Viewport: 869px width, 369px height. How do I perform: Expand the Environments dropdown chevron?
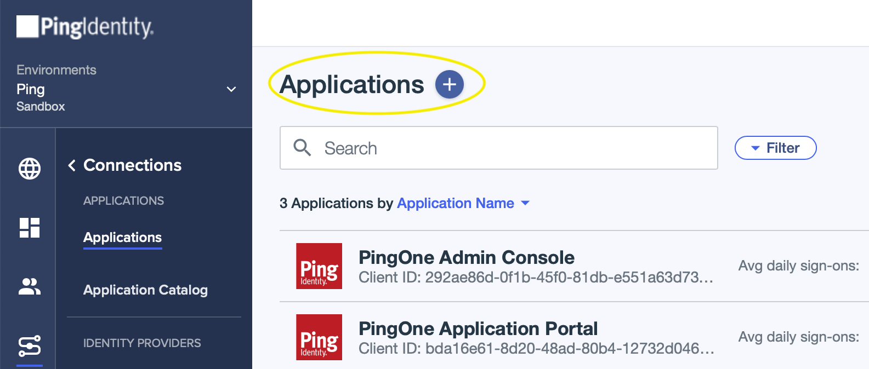point(231,89)
